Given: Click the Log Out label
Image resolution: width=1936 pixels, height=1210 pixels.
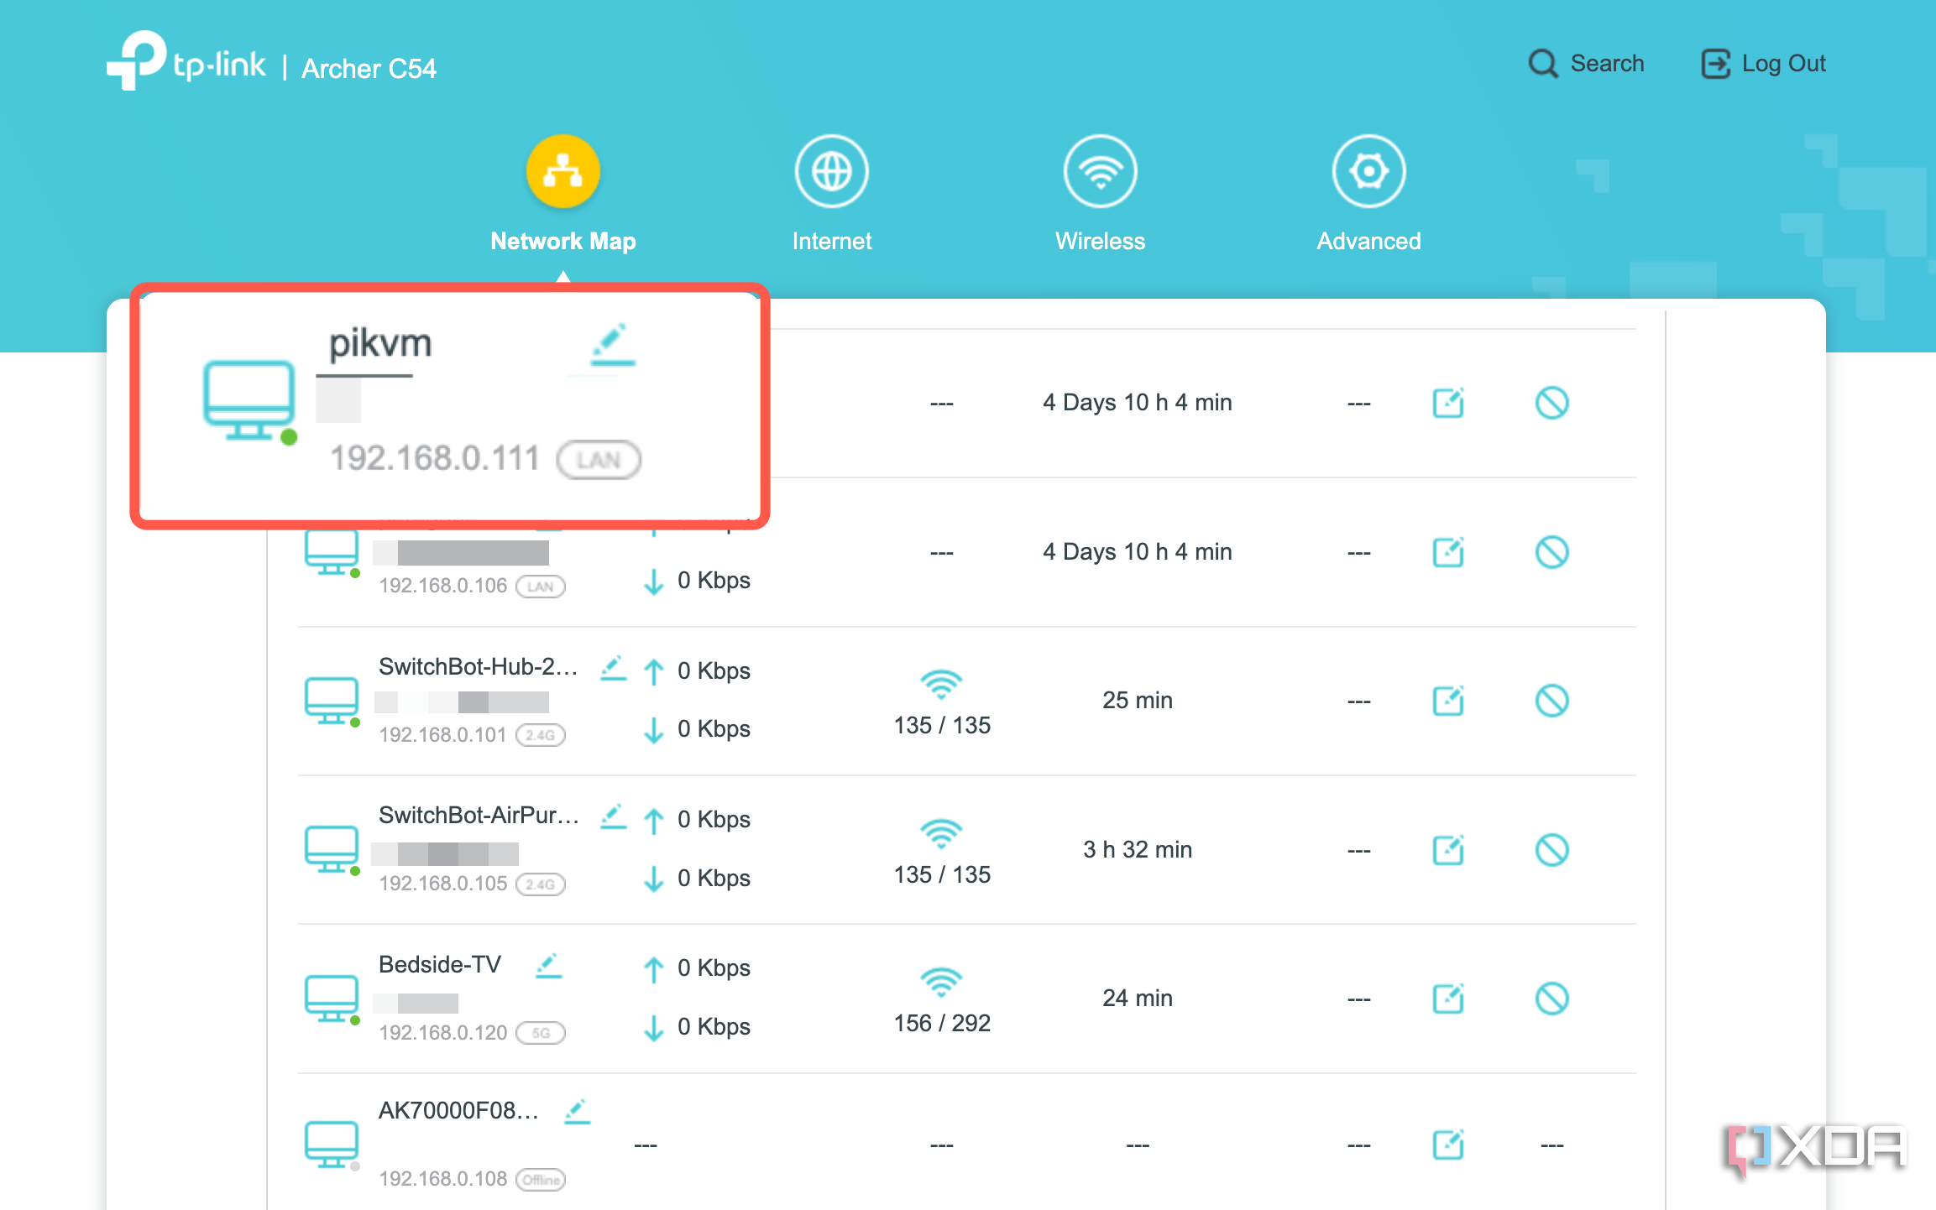Looking at the screenshot, I should pyautogui.click(x=1784, y=63).
